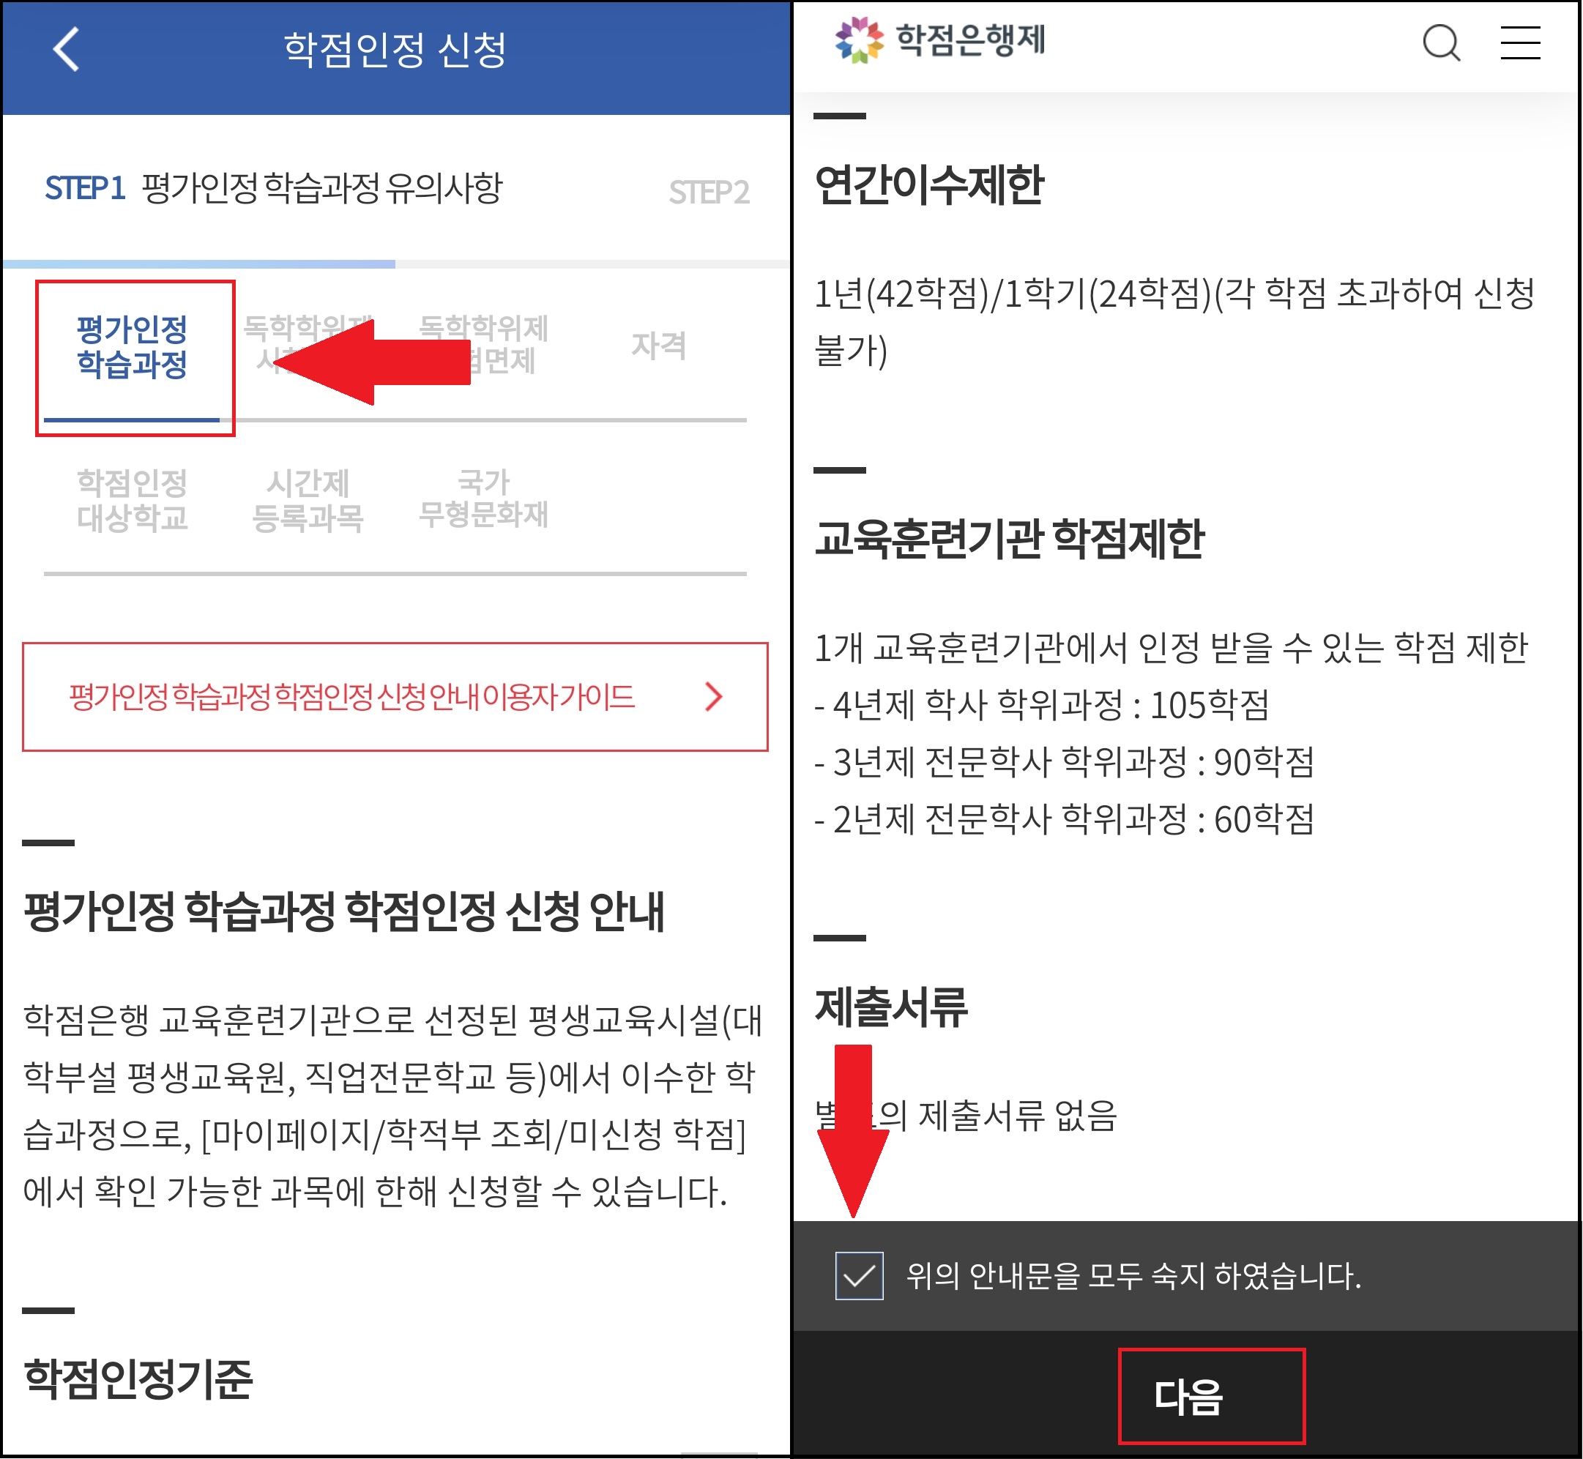Tap the 학점은행제 flower logo

859,40
